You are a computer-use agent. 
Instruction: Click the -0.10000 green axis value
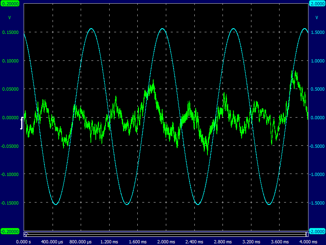[10, 175]
